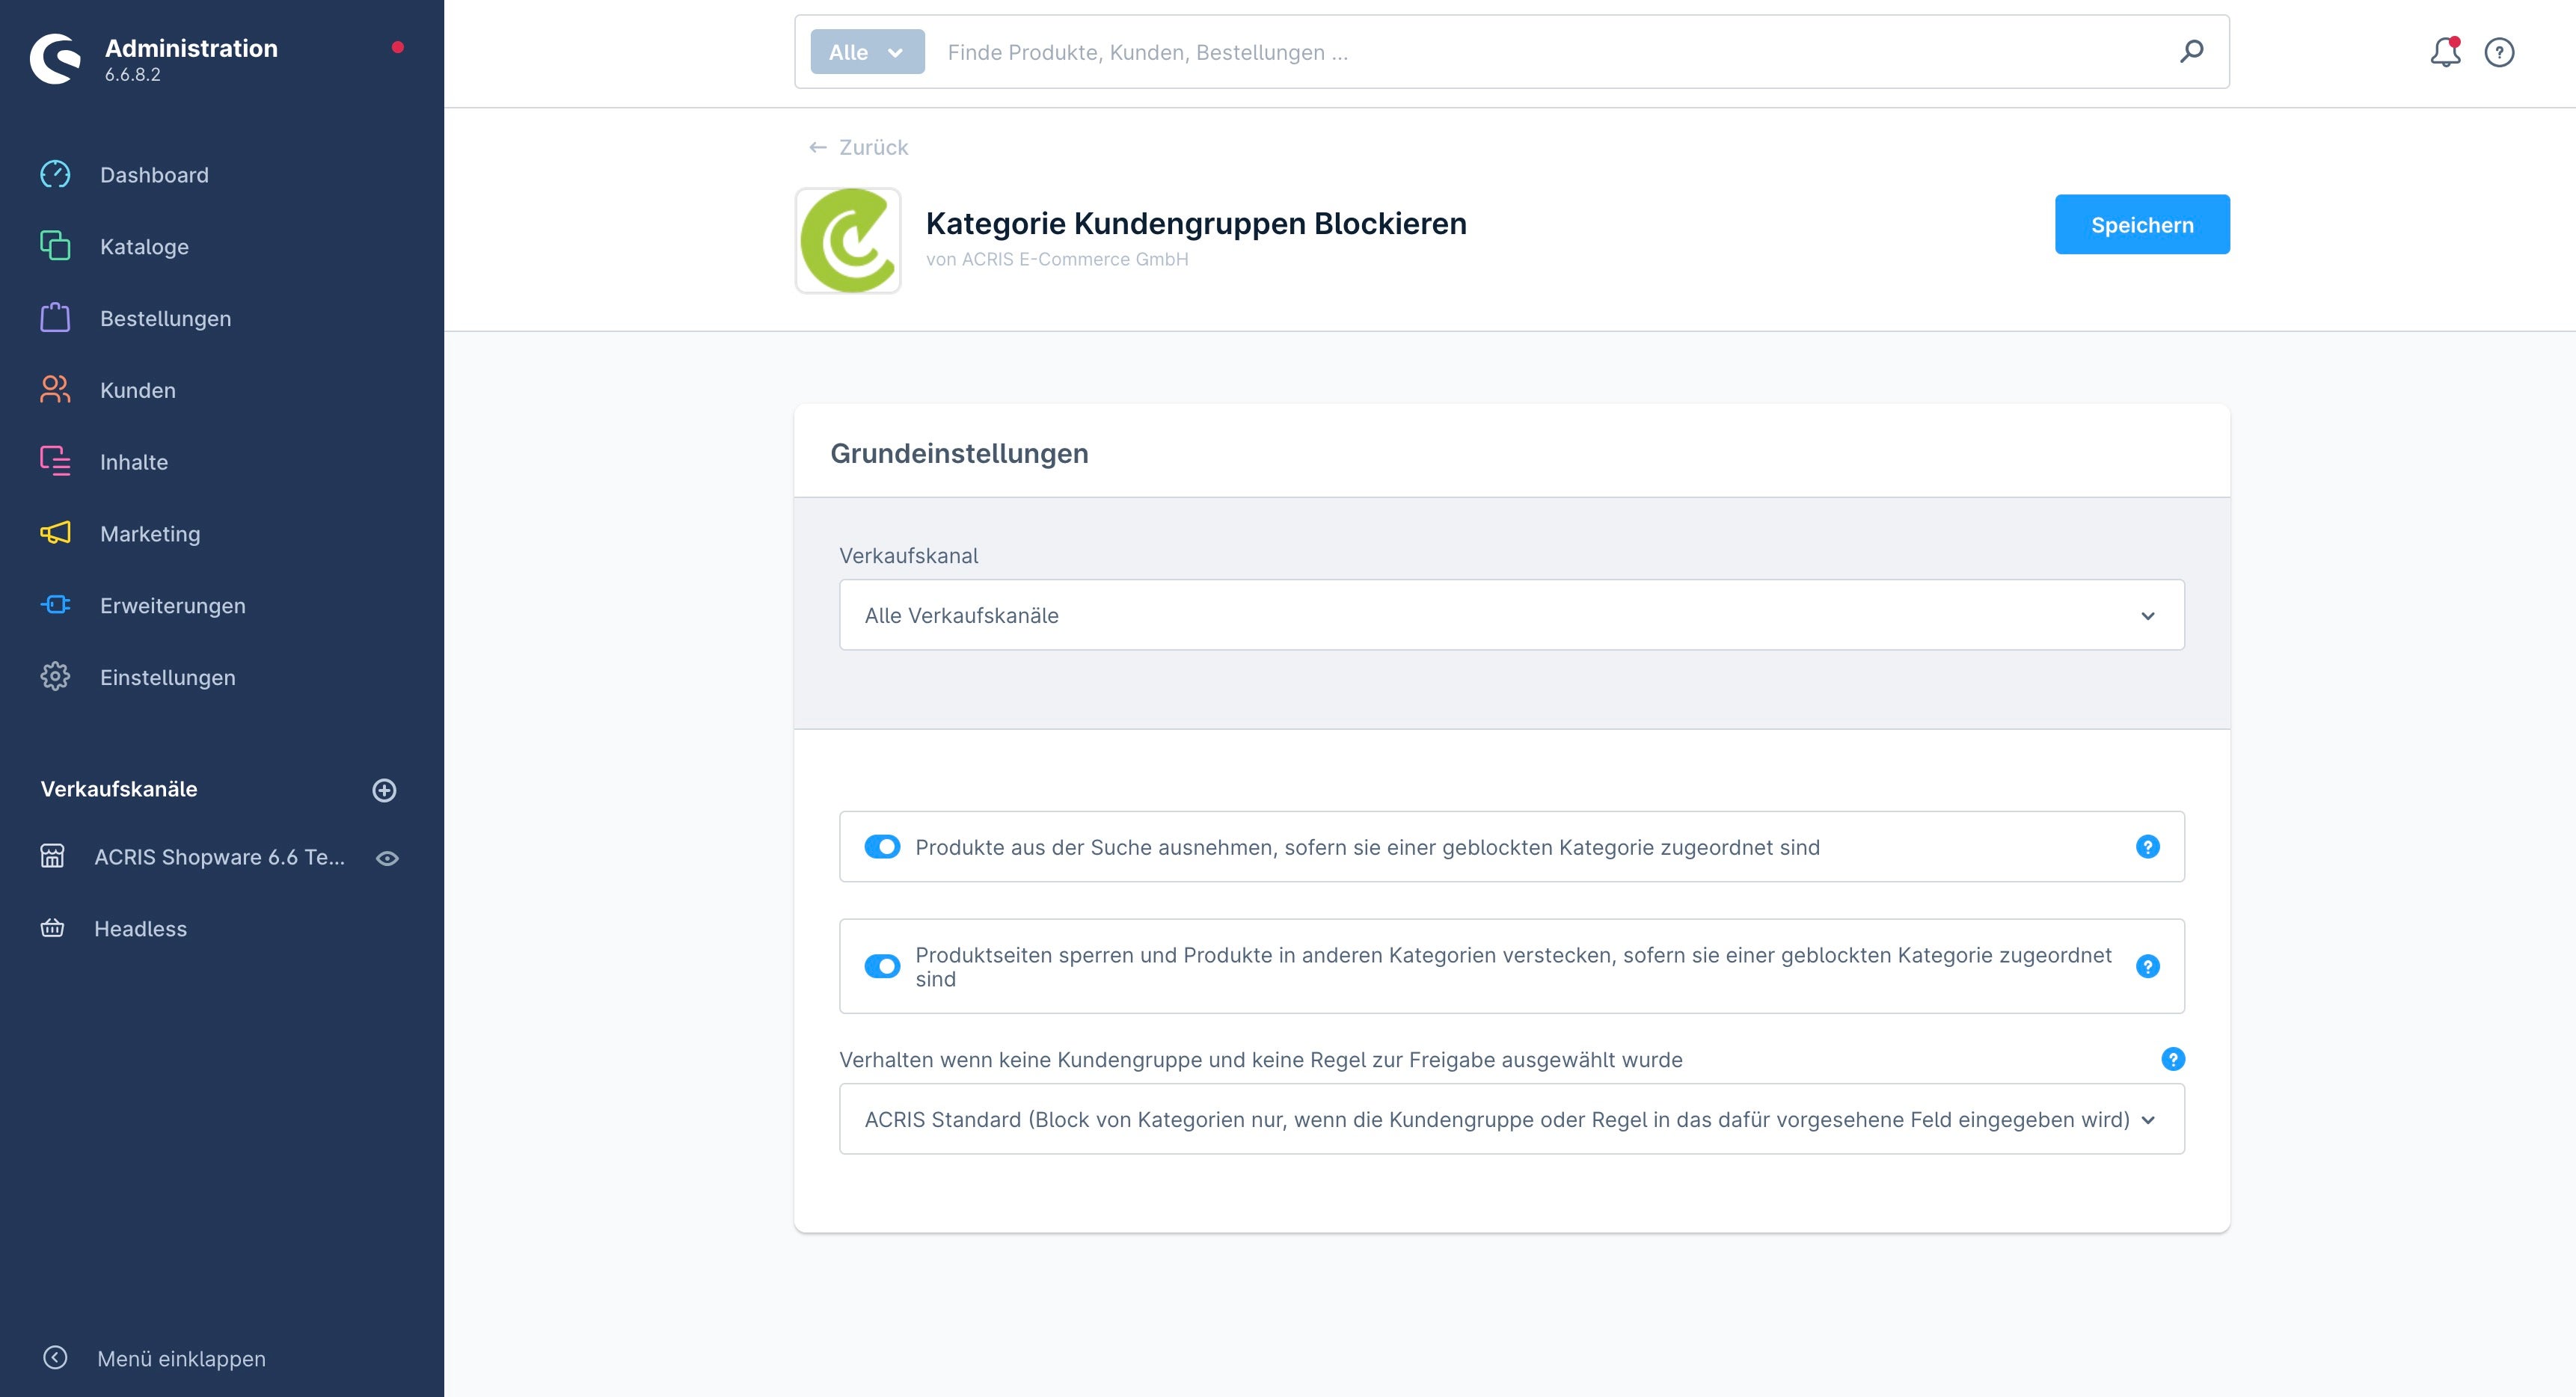Click the Erweiterungen plug icon

pyautogui.click(x=55, y=605)
